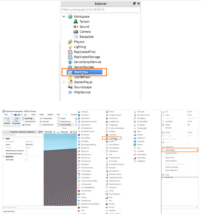Switch to the TEST ribbon tab
Screen dimensions: 201x214
click(x=58, y=115)
